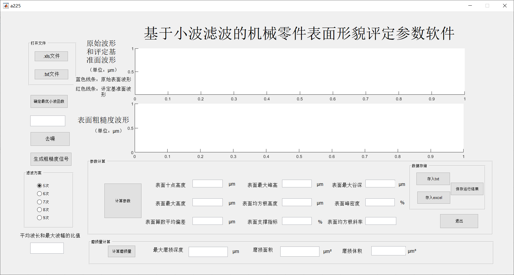The image size is (514, 275).
Task: Click the 红色线条：评定基准面波形 legend text
Action: pyautogui.click(x=103, y=91)
